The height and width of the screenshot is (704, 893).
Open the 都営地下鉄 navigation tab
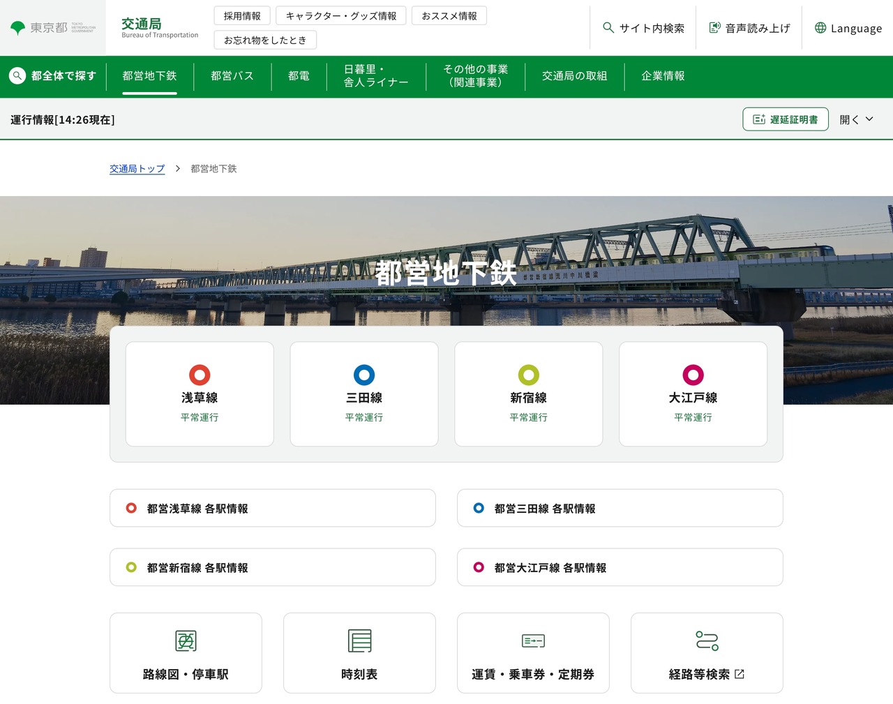(x=149, y=76)
